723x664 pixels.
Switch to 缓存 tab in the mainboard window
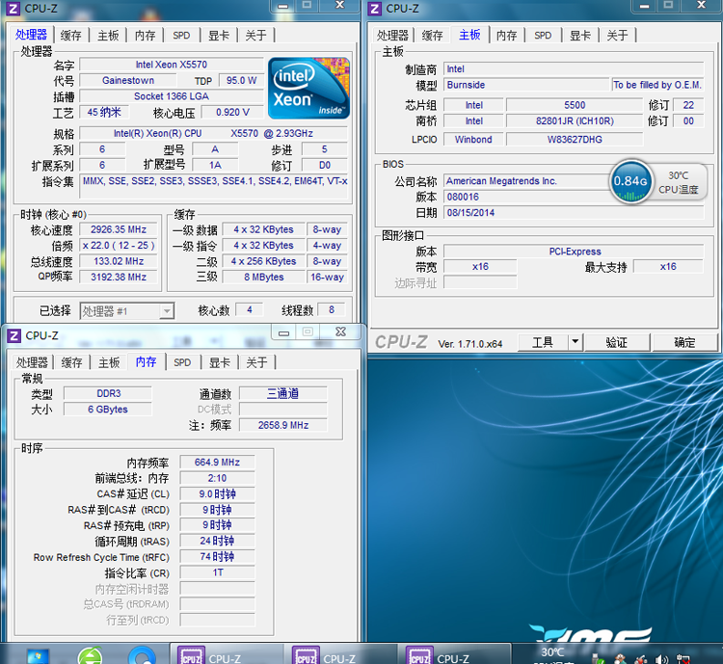tap(433, 36)
